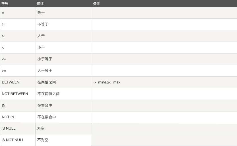This screenshot has height=146, width=237.
Task: Select the 大于等于 description cell
Action: coord(45,71)
